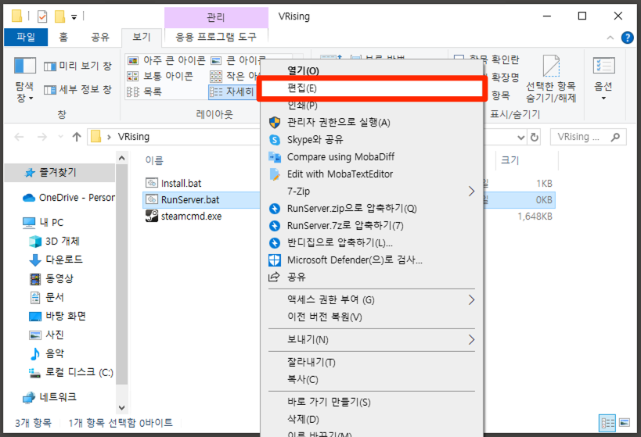Select the RunServer.bat file
This screenshot has width=641, height=437.
190,199
